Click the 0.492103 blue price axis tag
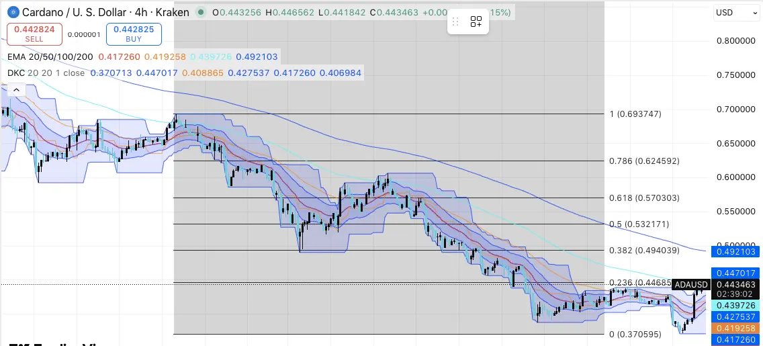The image size is (763, 346). [x=735, y=251]
